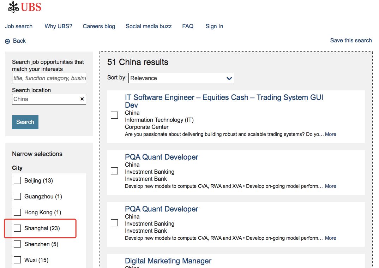Click the Back link
379x268 pixels.
point(19,41)
